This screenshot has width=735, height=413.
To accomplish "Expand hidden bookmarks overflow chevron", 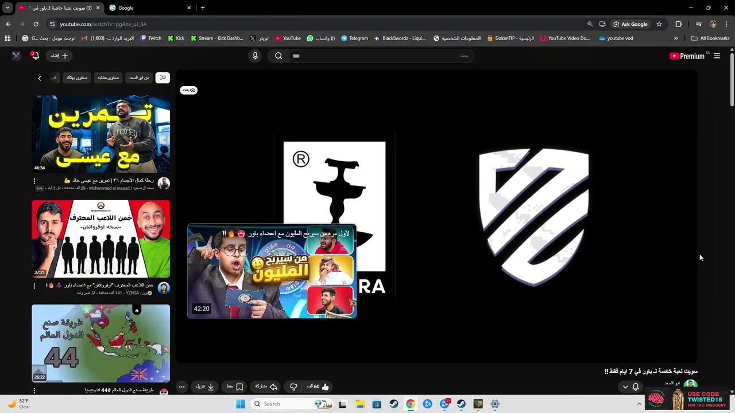I will pos(676,38).
